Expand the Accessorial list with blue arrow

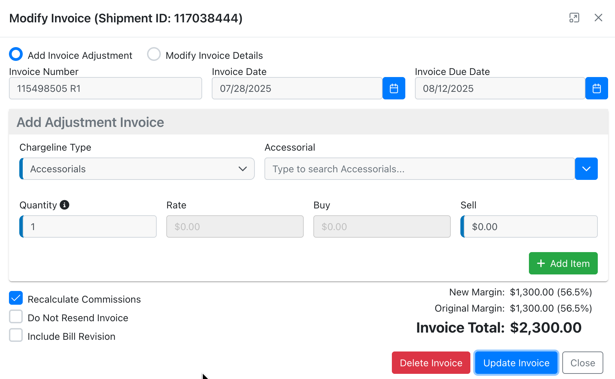tap(586, 169)
